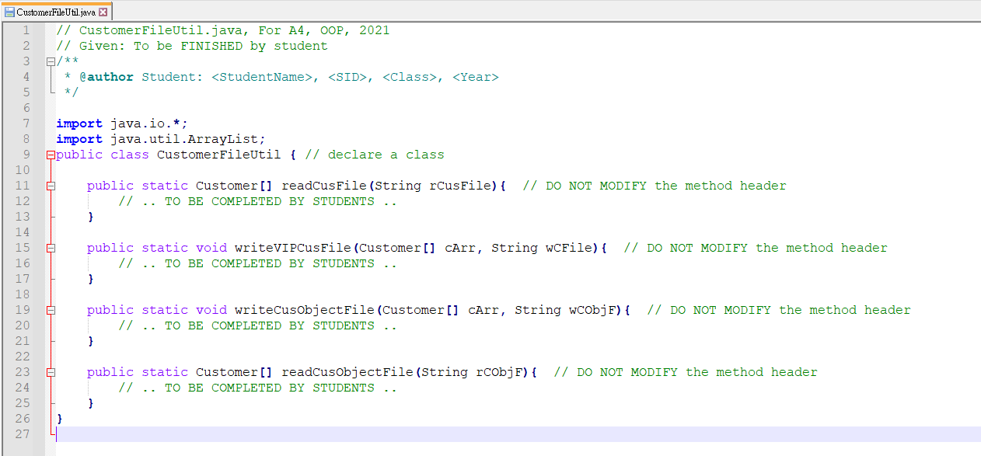981x456 pixels.
Task: Collapse the readCusFile method fold
Action: pos(50,185)
